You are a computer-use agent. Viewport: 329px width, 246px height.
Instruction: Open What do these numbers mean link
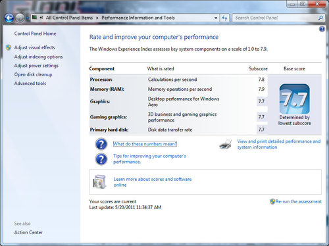click(x=145, y=144)
